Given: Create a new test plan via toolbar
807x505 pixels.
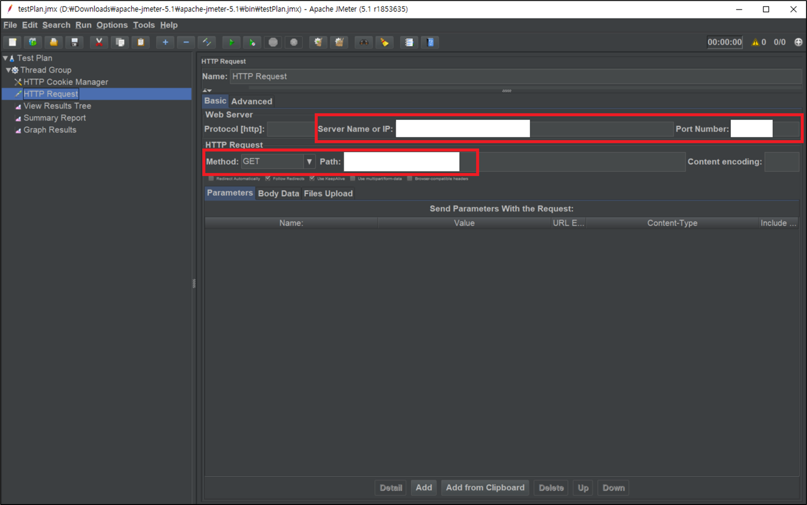Looking at the screenshot, I should coord(13,42).
